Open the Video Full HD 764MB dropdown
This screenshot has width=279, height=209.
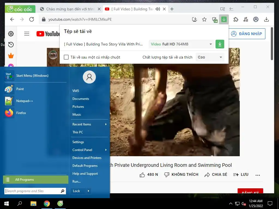(181, 44)
